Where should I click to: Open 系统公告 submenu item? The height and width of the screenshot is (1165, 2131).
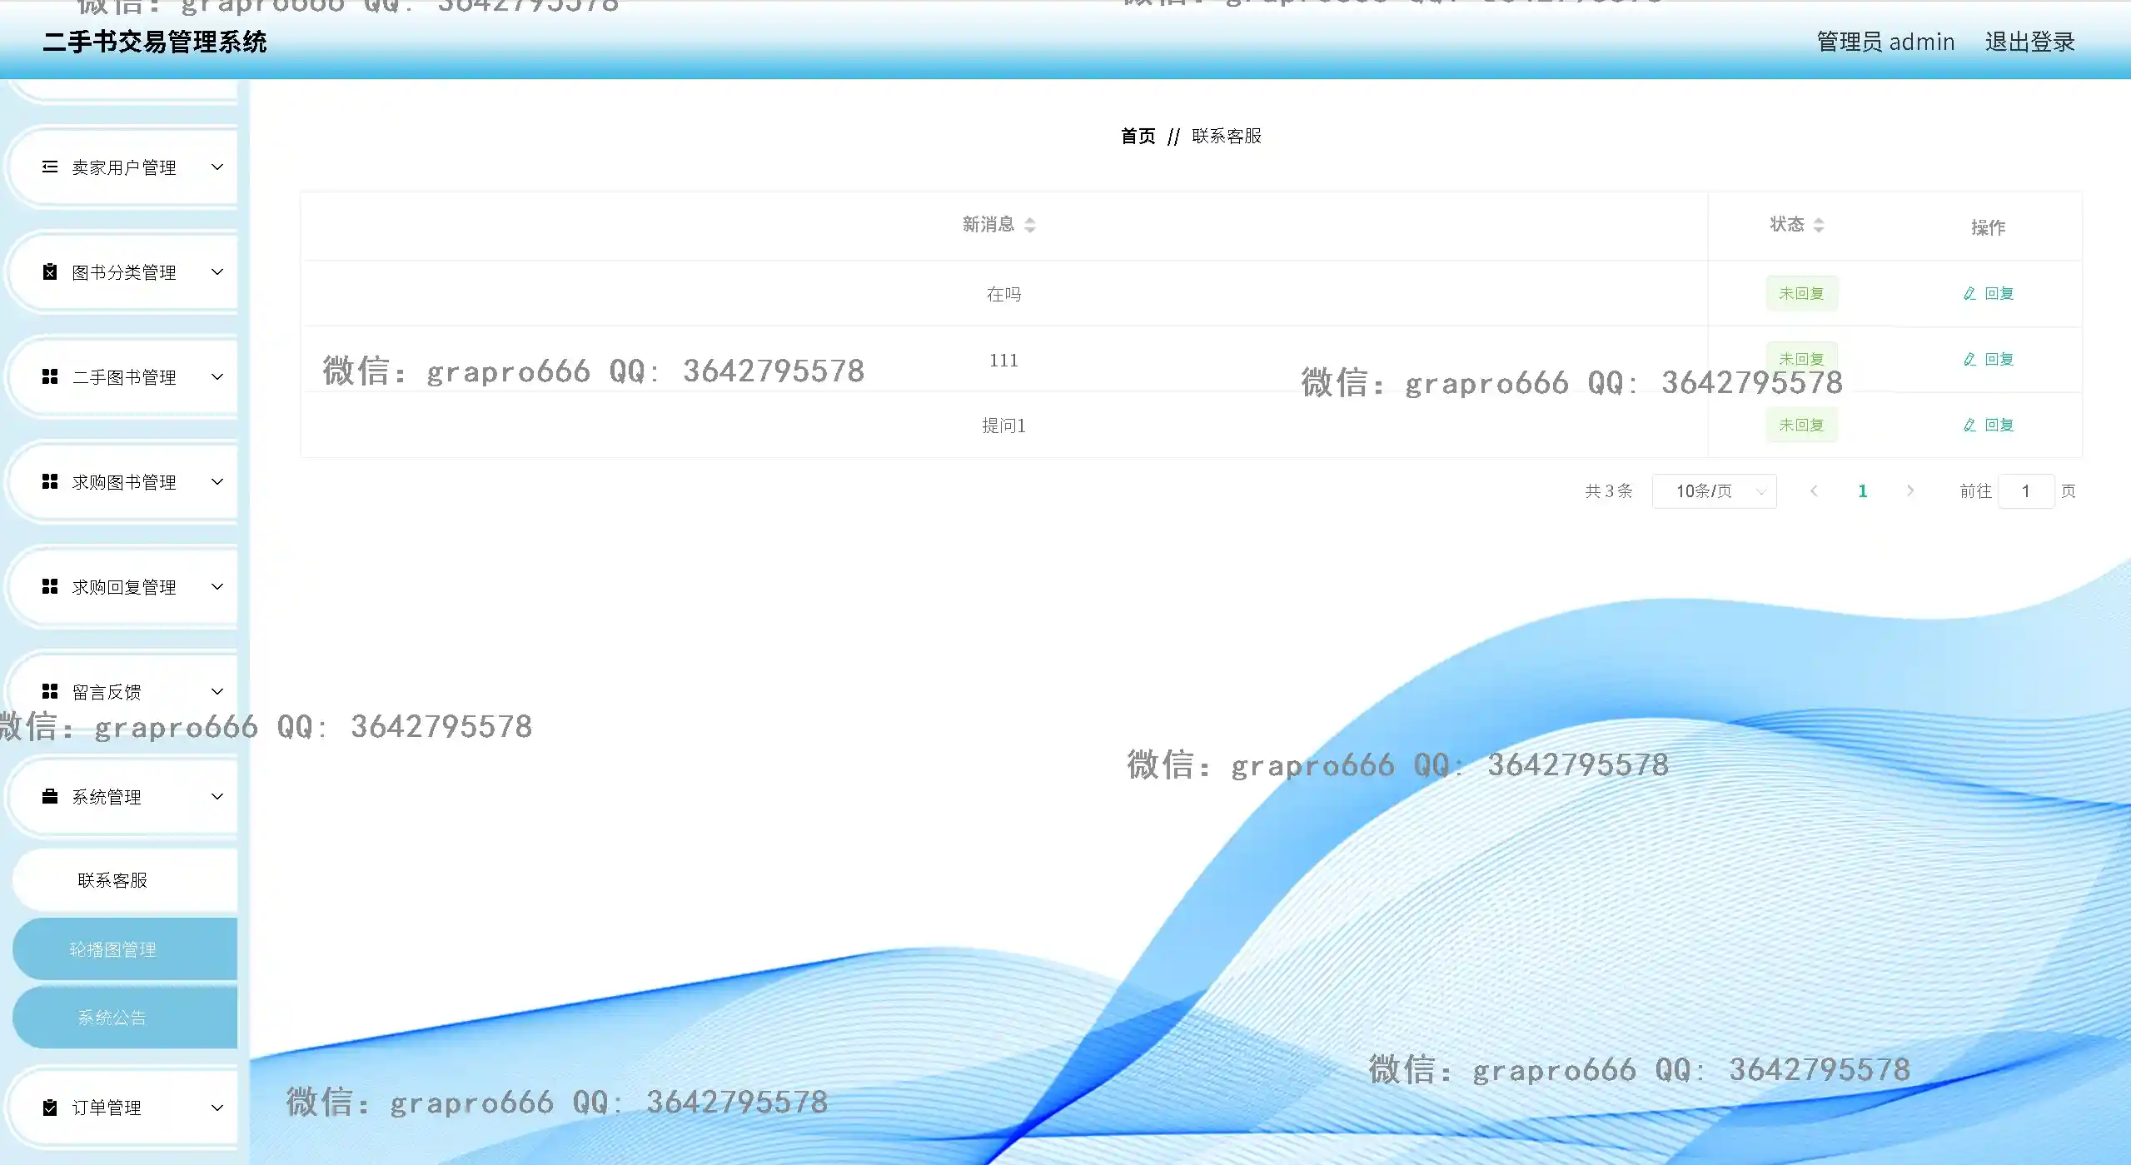coord(112,1018)
